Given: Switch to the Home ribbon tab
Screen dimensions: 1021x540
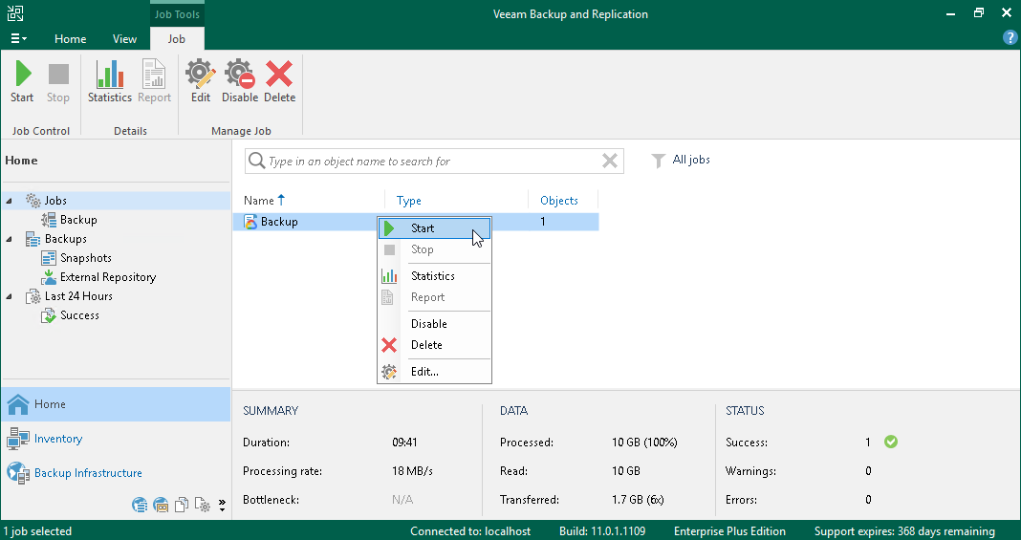Looking at the screenshot, I should [71, 39].
